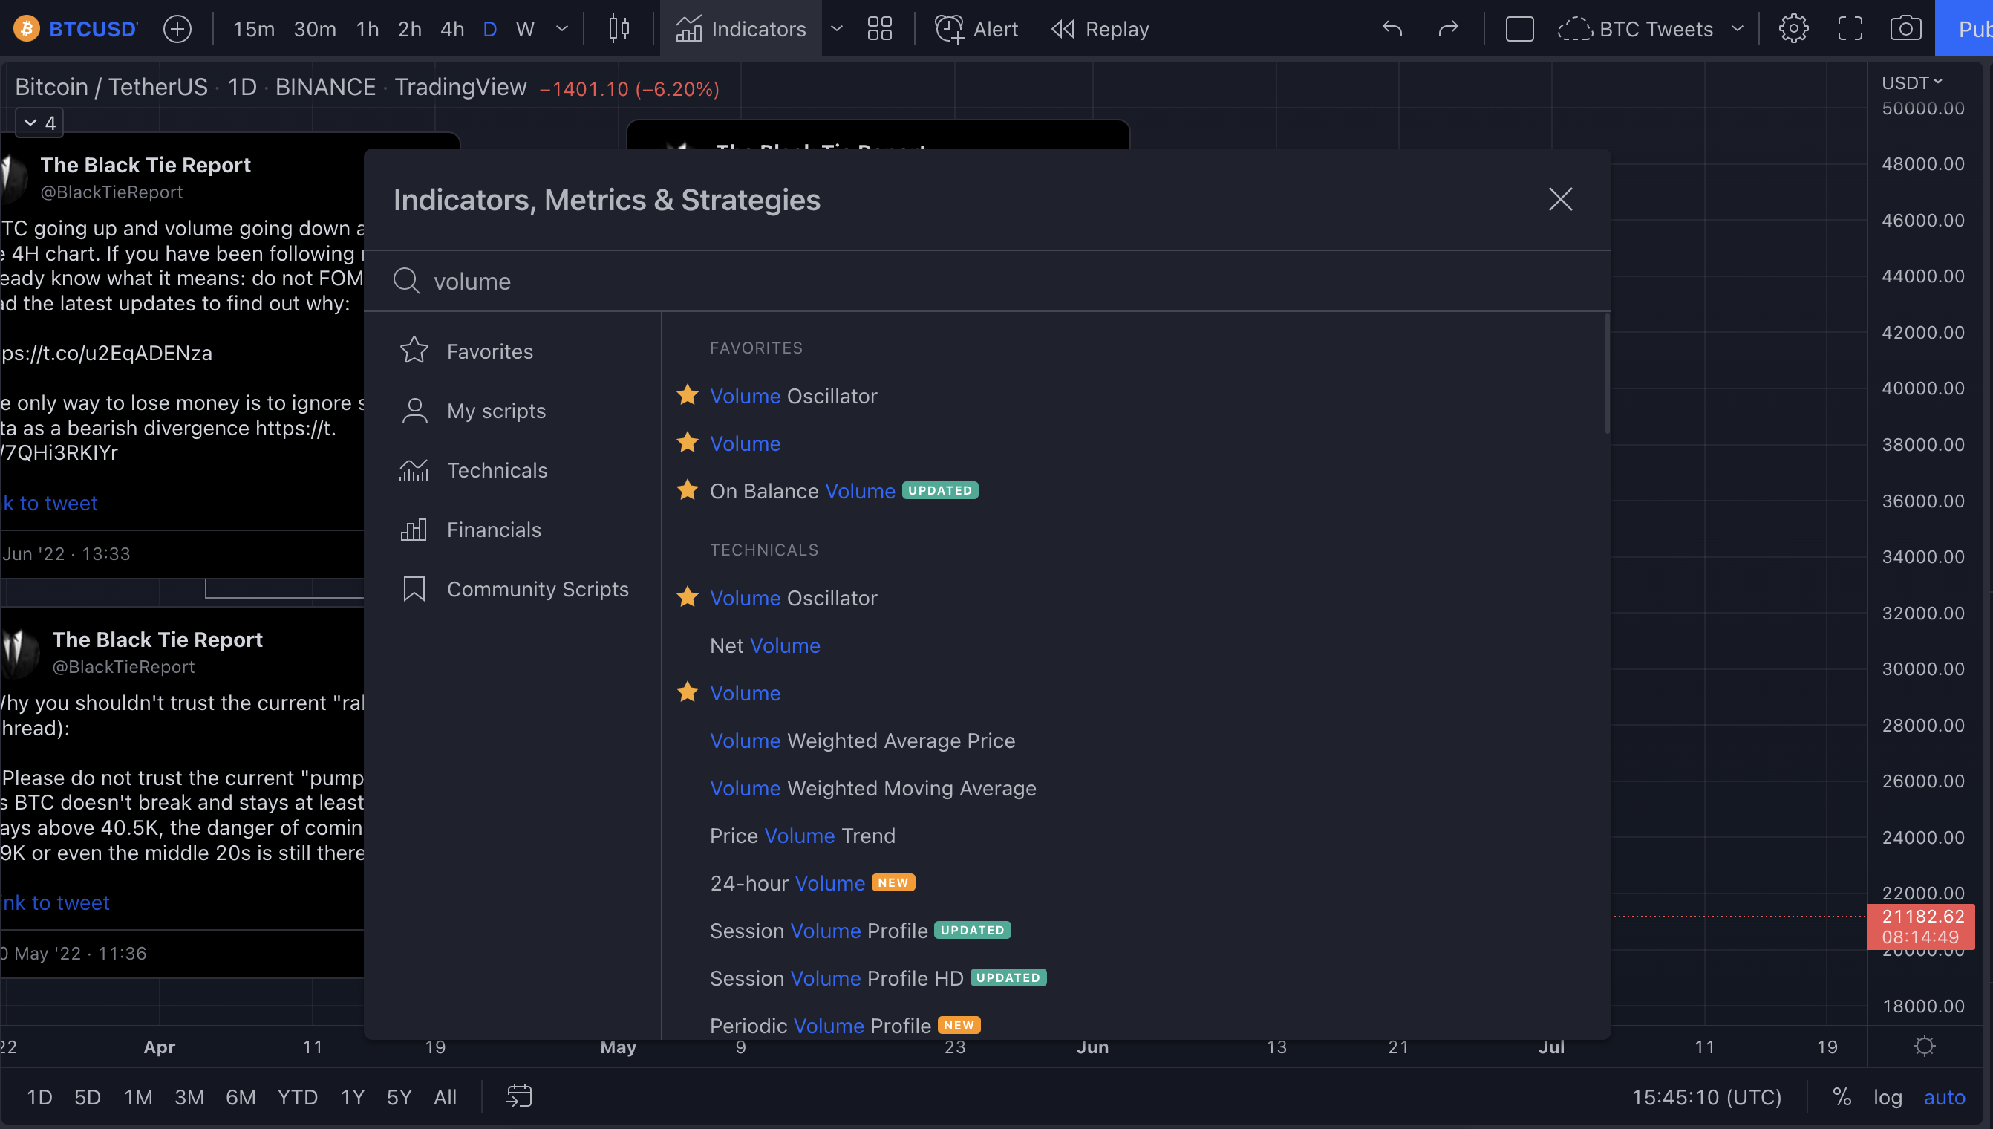Set the 6M date range
The height and width of the screenshot is (1129, 1993).
[x=241, y=1097]
